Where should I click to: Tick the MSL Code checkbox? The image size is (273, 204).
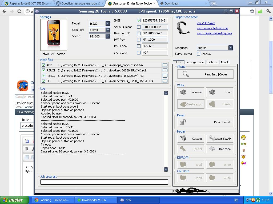coord(139,46)
